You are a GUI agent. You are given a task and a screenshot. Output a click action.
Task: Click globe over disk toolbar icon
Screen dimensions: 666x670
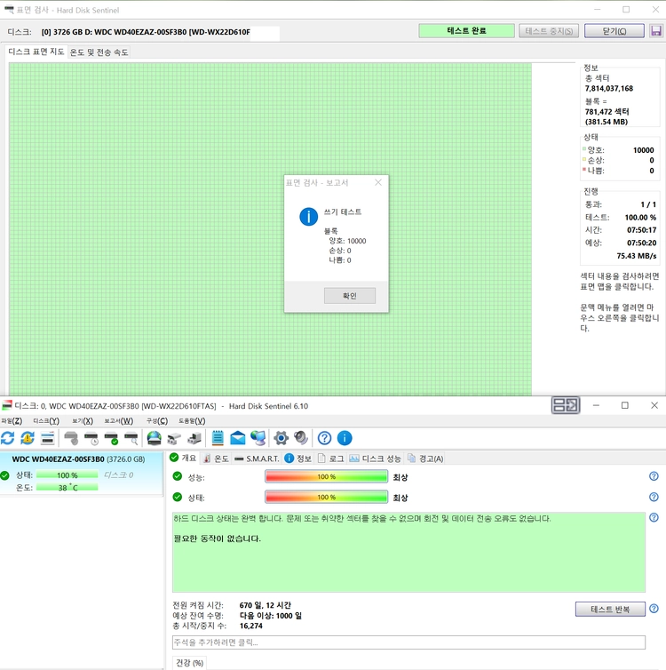click(155, 438)
